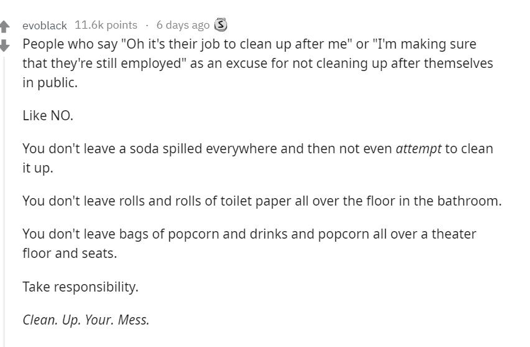530x347 pixels.
Task: Click the dot separator before the timestamp
Action: 147,26
